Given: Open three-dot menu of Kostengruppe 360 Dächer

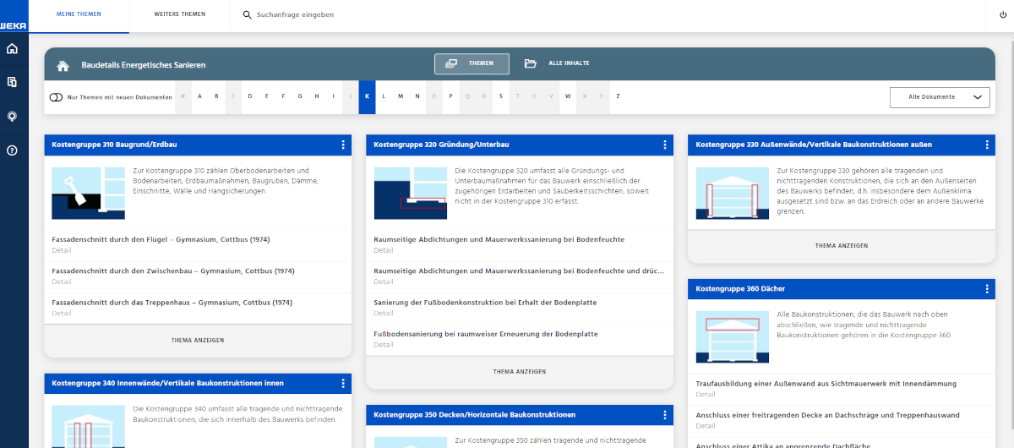Looking at the screenshot, I should (987, 289).
